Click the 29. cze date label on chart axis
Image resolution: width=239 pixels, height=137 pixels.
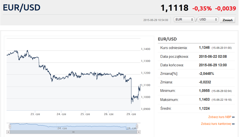tap(131, 114)
